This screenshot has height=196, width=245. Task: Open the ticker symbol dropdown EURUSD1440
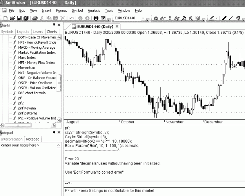143,18
